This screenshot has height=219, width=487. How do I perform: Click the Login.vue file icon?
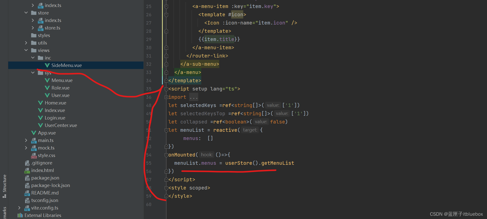[x=40, y=118]
